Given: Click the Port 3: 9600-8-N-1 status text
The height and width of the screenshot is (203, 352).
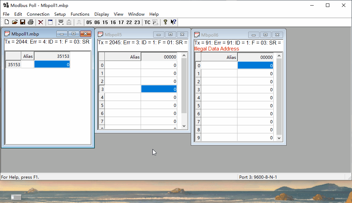Looking at the screenshot, I should (258, 177).
